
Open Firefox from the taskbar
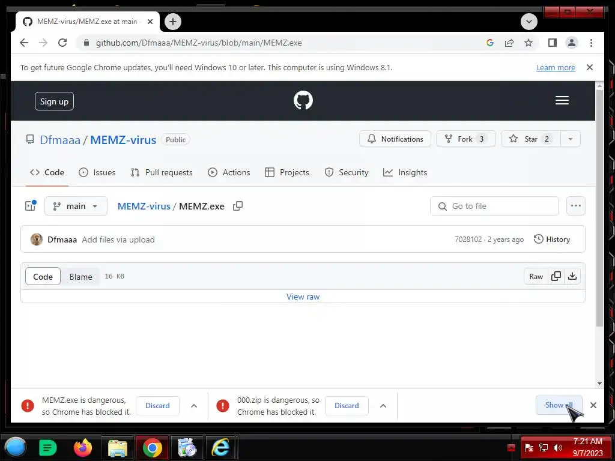(83, 447)
